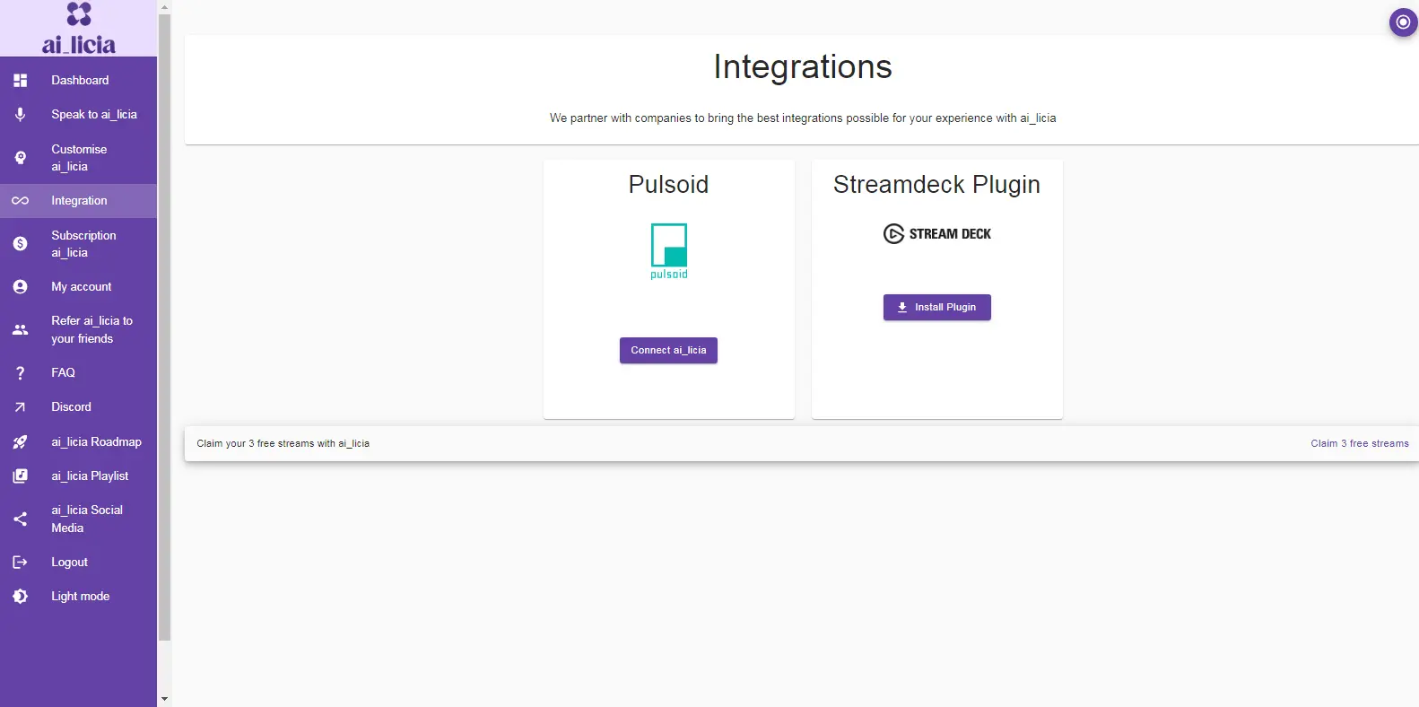This screenshot has height=707, width=1419.
Task: Toggle Light mode
Action: coord(78,597)
